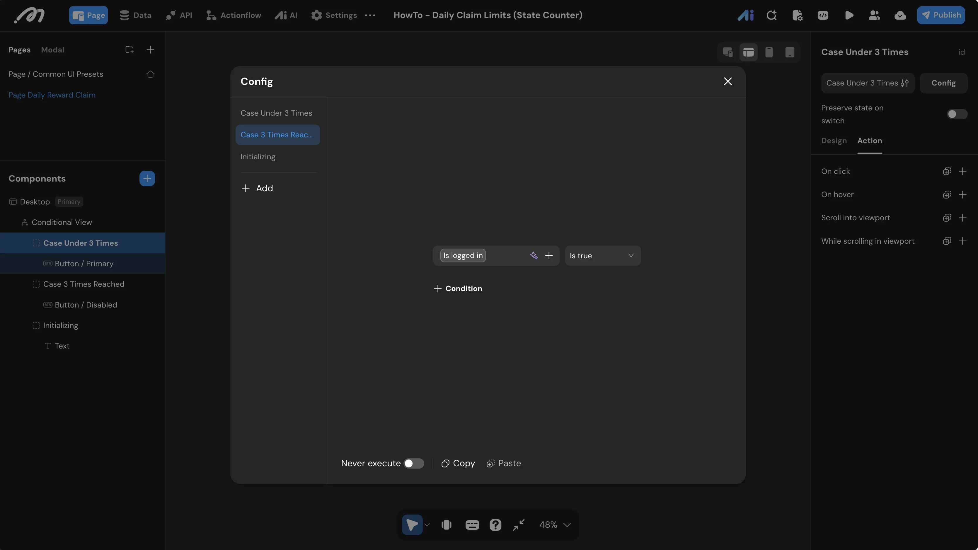
Task: Add a While scrolling in viewport action
Action: (x=962, y=241)
